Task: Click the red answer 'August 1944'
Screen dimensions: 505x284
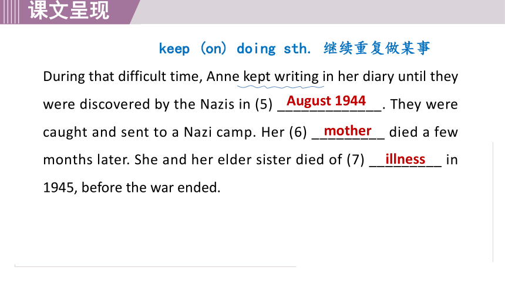Action: click(326, 101)
